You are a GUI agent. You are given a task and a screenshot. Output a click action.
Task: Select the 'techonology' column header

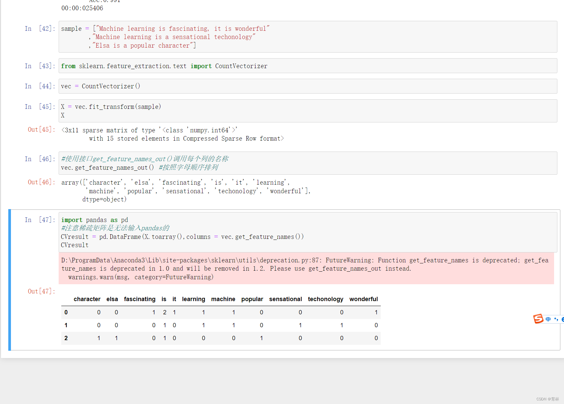(325, 299)
